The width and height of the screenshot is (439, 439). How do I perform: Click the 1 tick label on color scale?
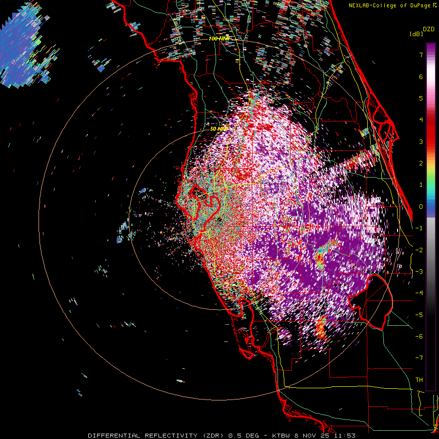tap(421, 185)
